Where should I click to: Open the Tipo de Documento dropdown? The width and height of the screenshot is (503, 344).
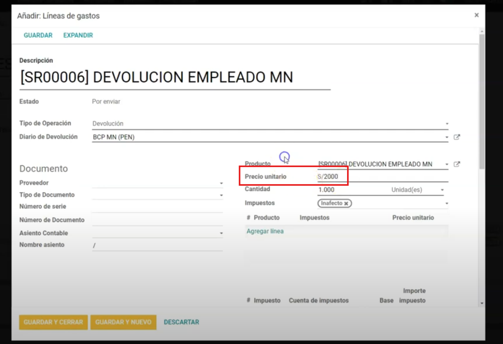(x=221, y=195)
